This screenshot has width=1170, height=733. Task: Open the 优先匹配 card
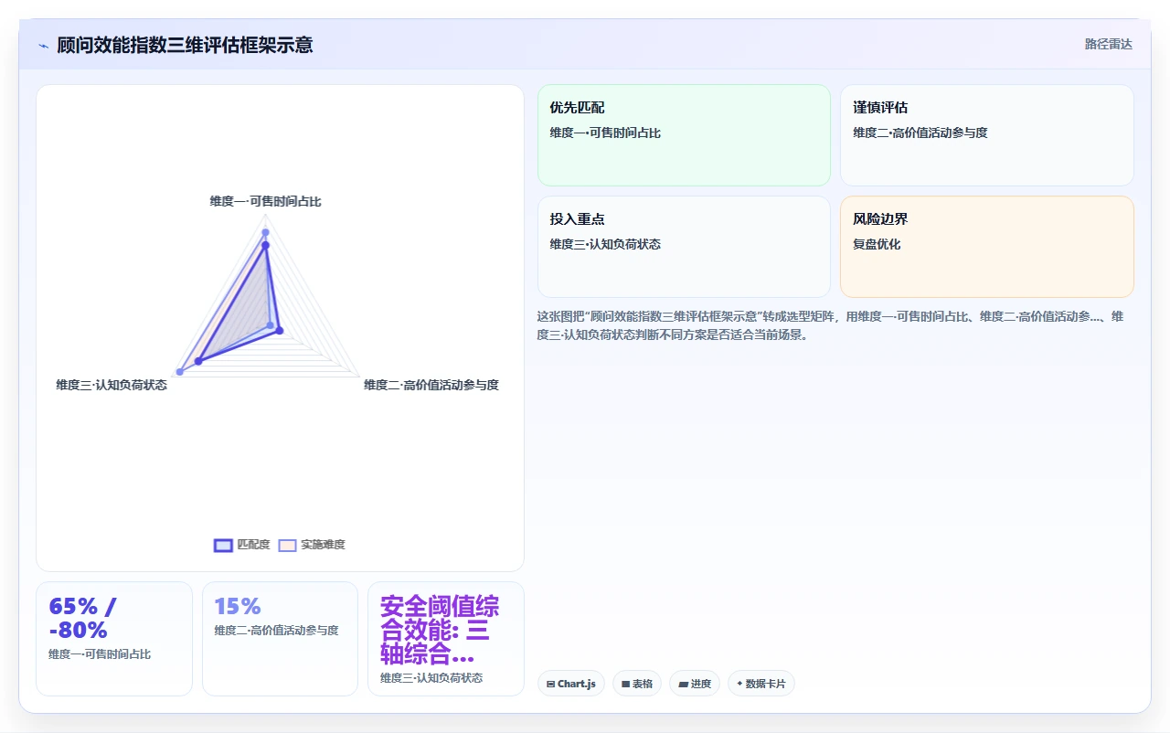click(x=684, y=135)
